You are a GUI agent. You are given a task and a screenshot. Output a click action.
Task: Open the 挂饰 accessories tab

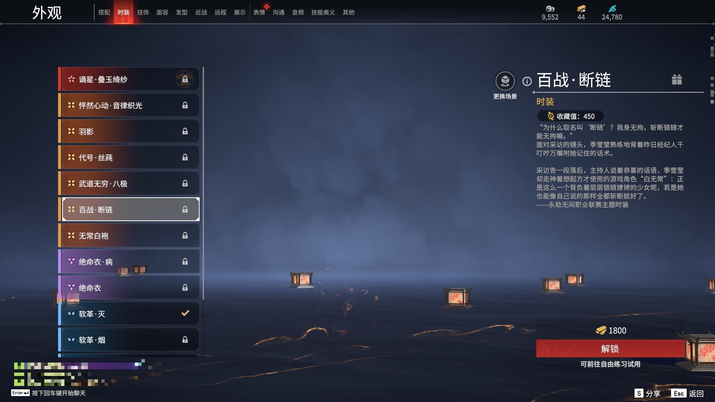(143, 12)
